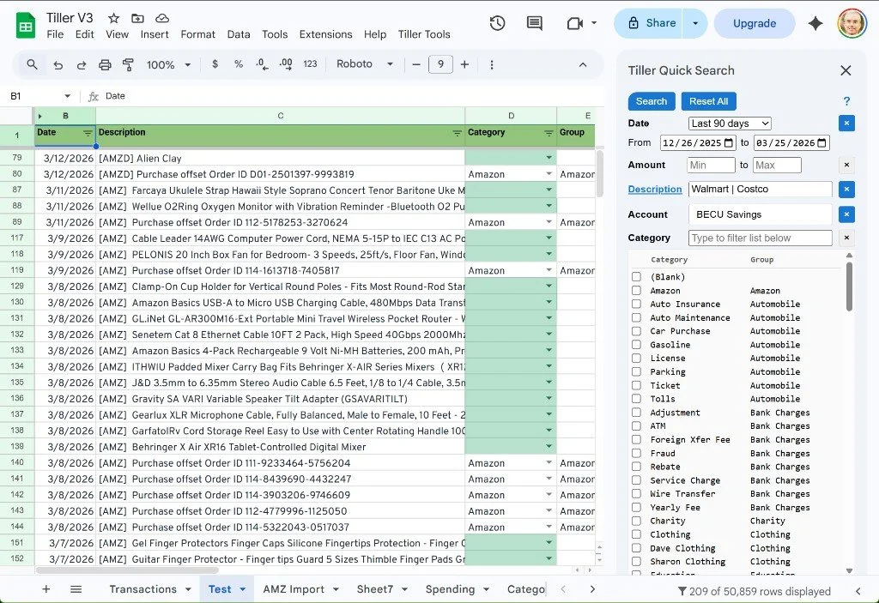Format as currency with dollar icon

pyautogui.click(x=215, y=63)
